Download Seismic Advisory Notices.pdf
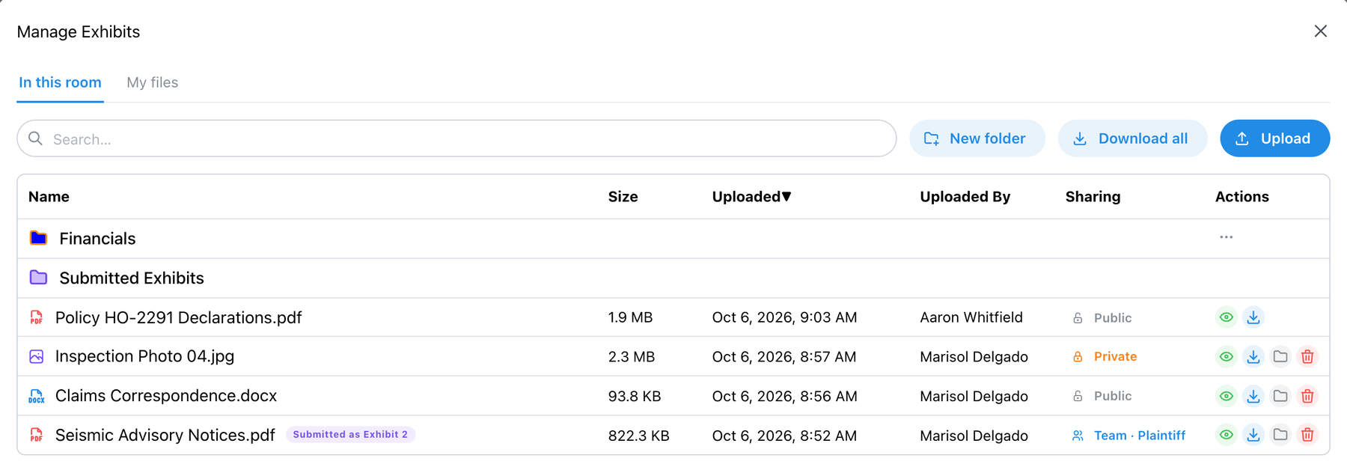 pyautogui.click(x=1253, y=435)
